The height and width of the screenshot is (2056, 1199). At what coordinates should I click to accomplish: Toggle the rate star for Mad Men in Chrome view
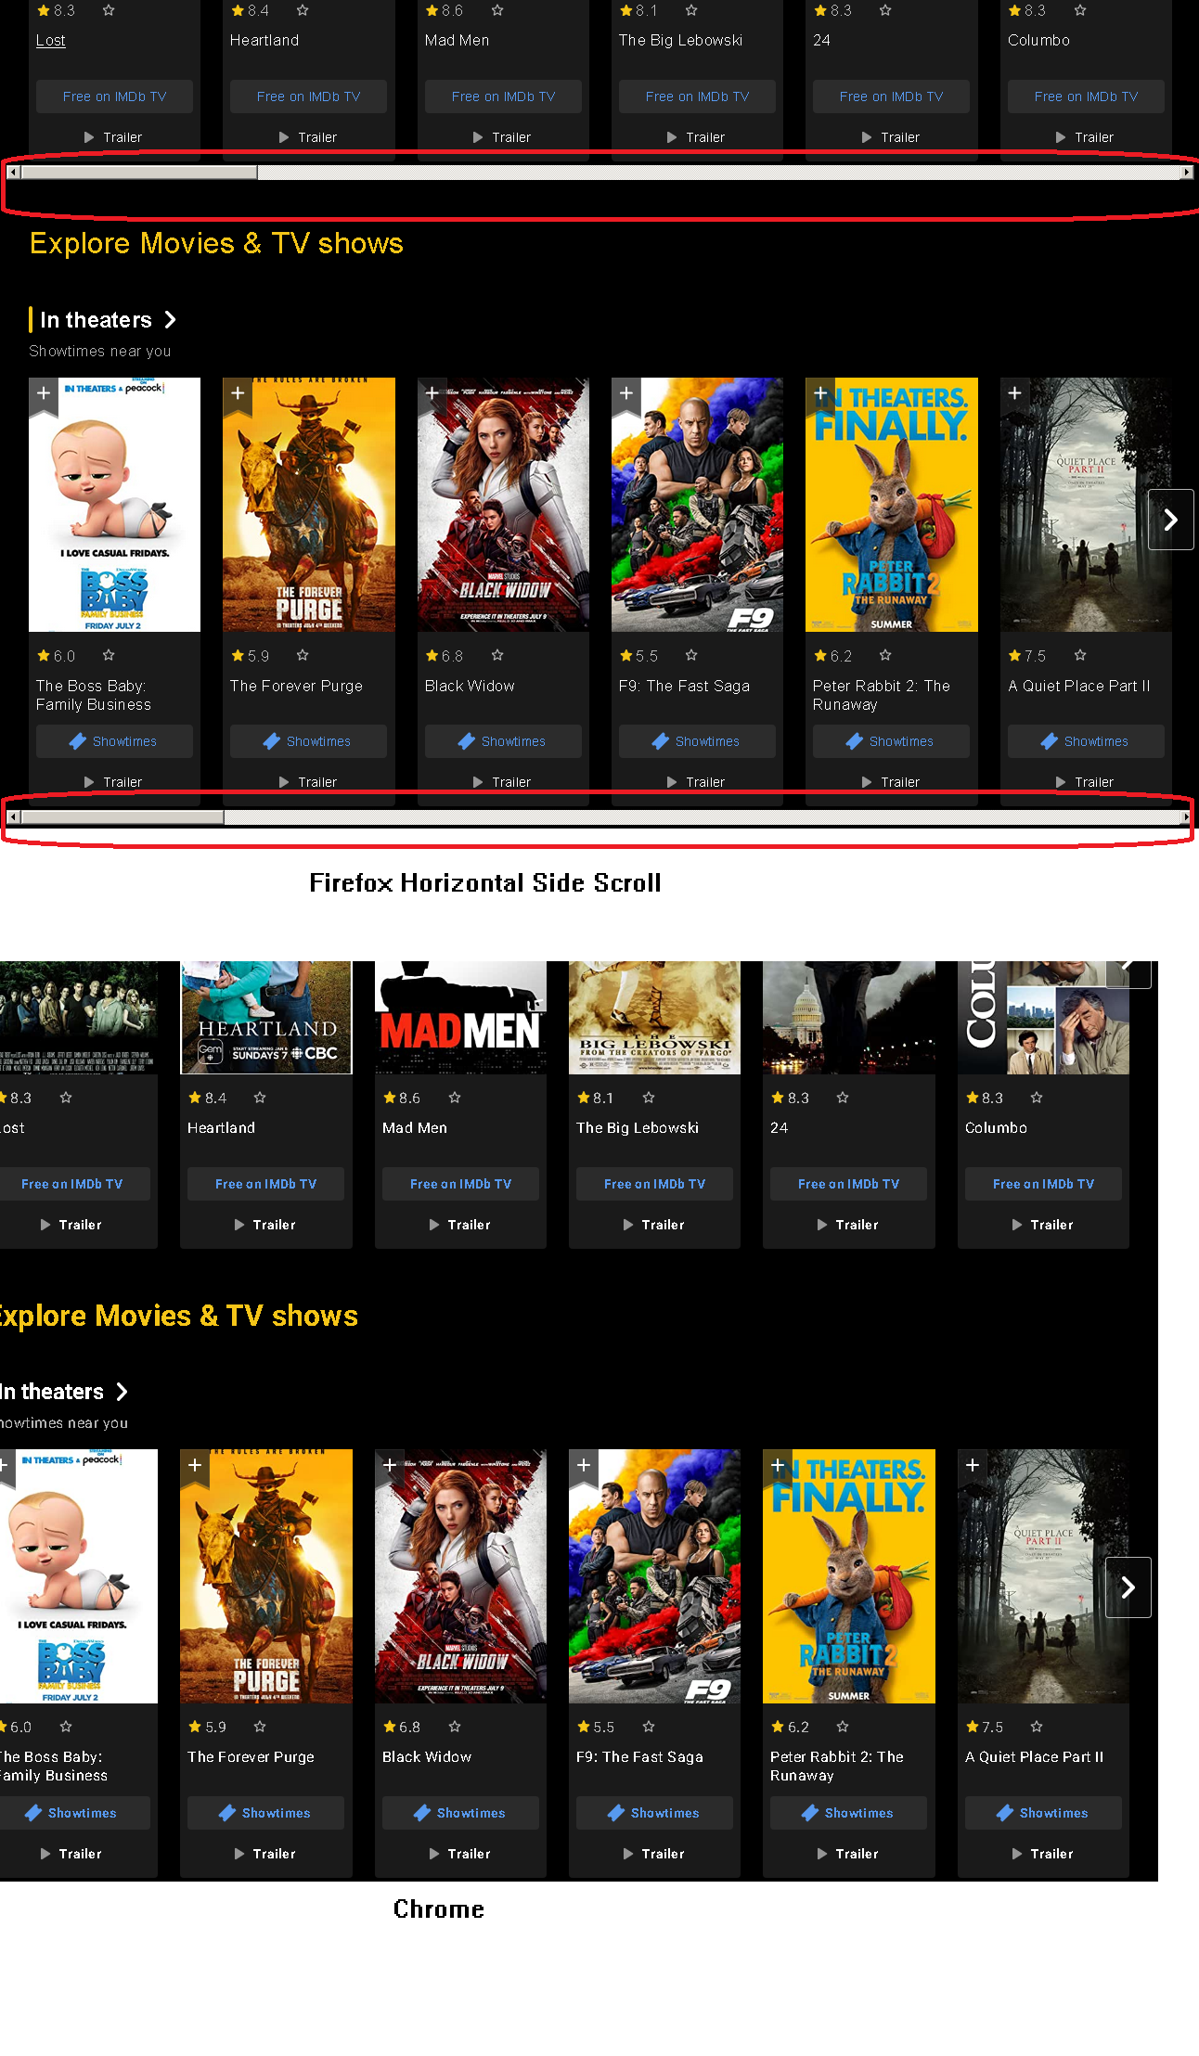(x=455, y=1098)
